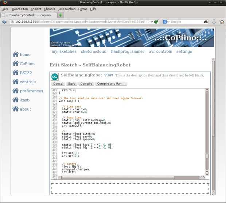Viewport: 226px width, 203px height.
Task: Select the BlueberryControl copiino browser tab
Action: (x=28, y=15)
